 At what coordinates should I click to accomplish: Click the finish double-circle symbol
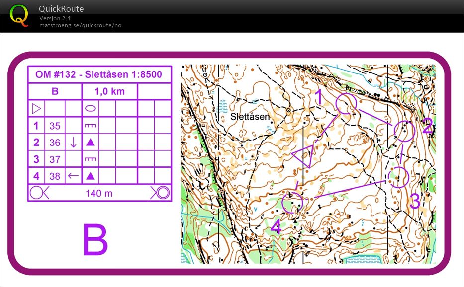(x=160, y=193)
